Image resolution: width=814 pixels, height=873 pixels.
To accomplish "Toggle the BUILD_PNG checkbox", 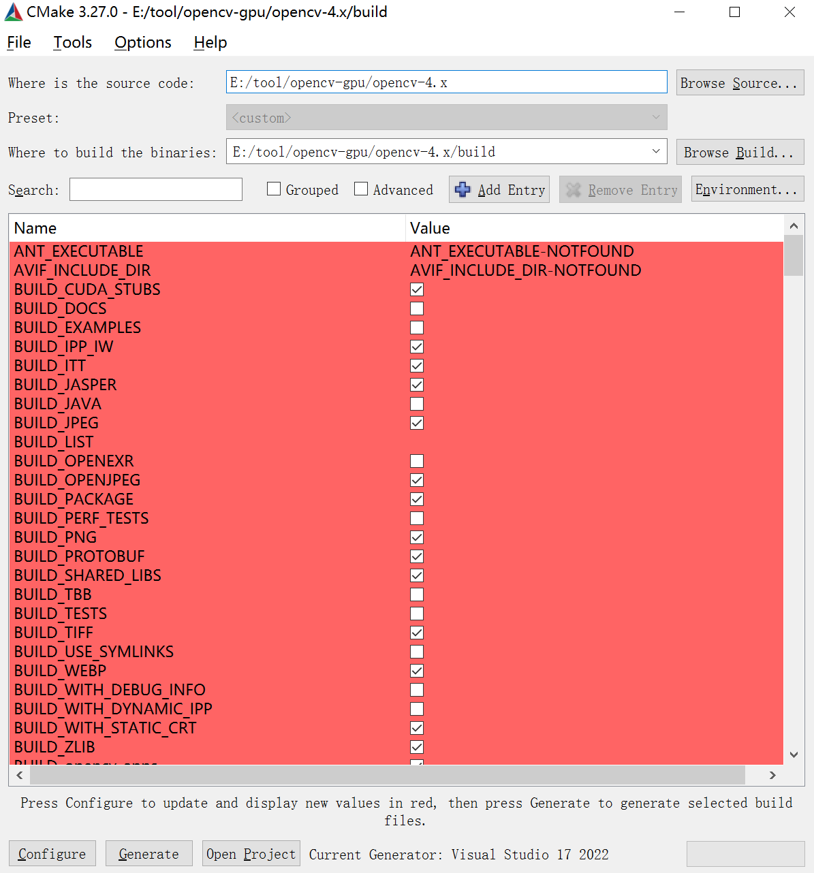I will pos(417,537).
